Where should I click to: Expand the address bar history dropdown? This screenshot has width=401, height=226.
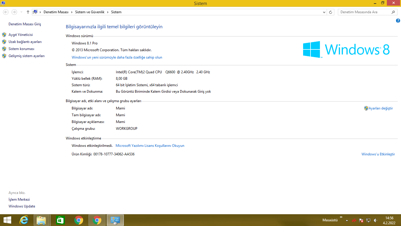point(324,12)
